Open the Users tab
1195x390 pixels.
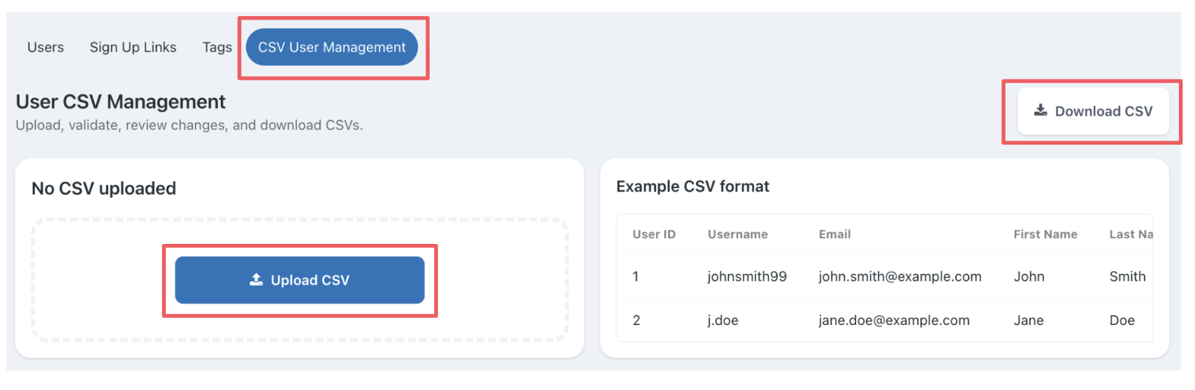45,48
